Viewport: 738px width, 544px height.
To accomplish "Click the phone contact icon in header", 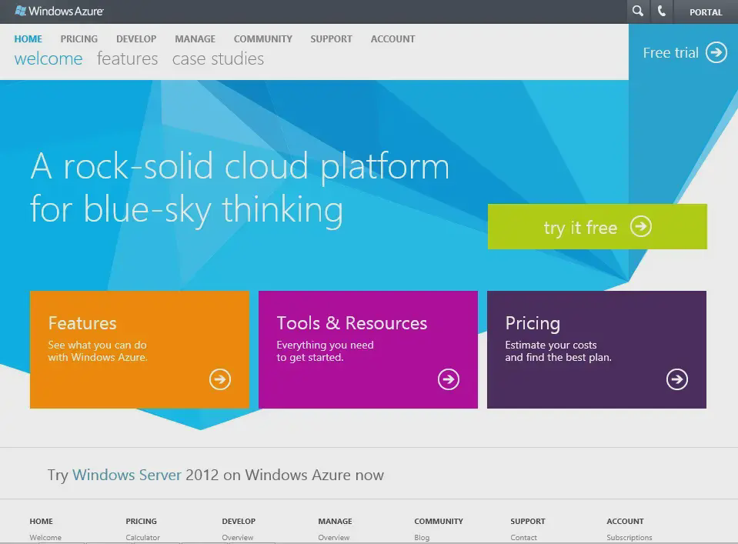I will pos(661,12).
